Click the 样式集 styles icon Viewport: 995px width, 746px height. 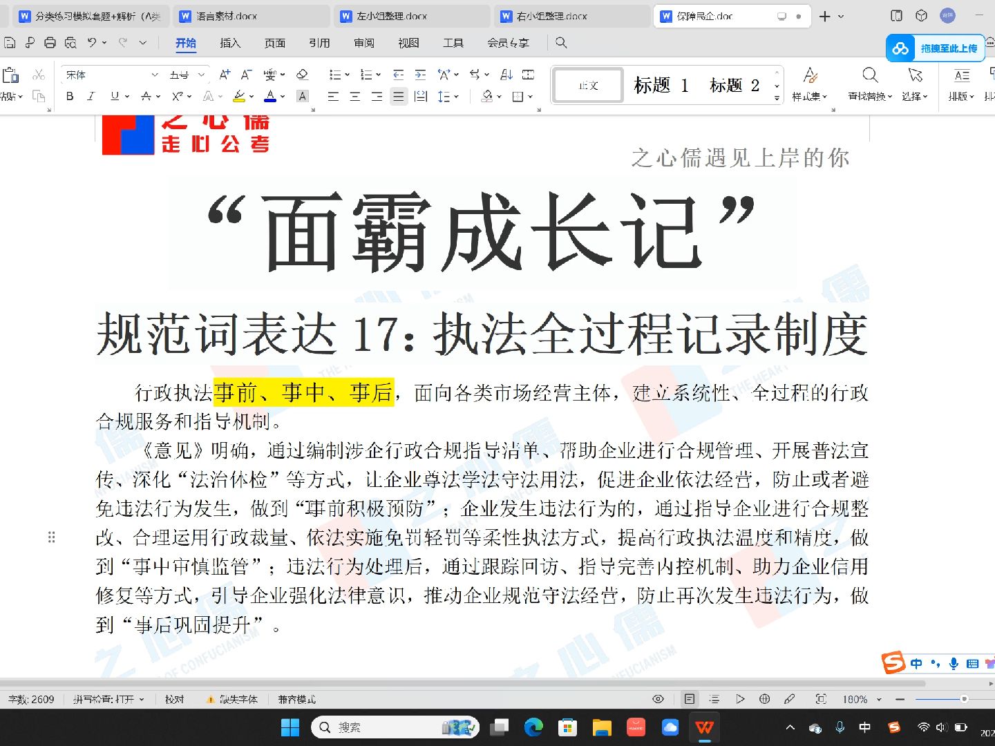coord(811,83)
